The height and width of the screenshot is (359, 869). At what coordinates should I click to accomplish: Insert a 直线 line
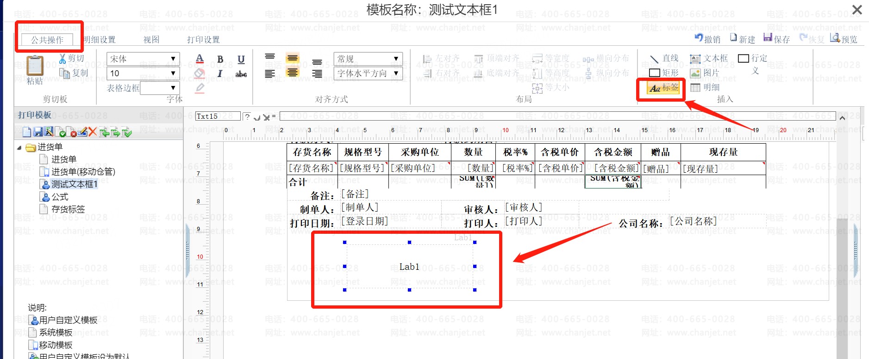(664, 58)
